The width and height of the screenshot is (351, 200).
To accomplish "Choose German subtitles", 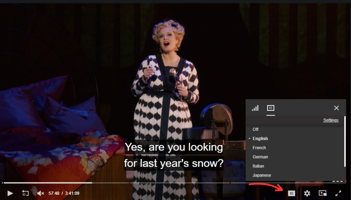I will [x=260, y=157].
